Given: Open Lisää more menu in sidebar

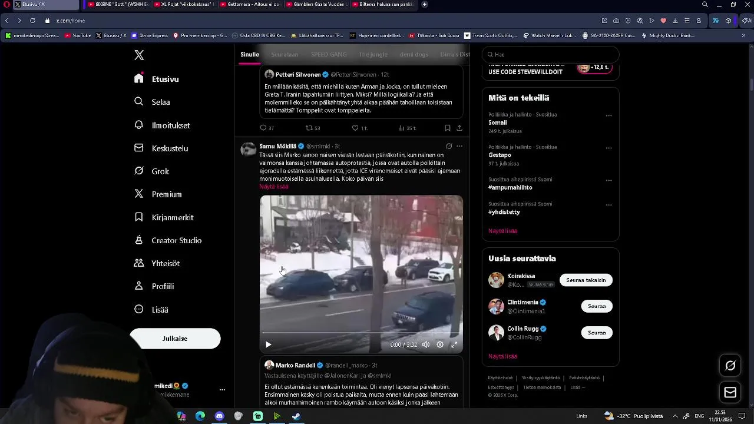Looking at the screenshot, I should [151, 309].
